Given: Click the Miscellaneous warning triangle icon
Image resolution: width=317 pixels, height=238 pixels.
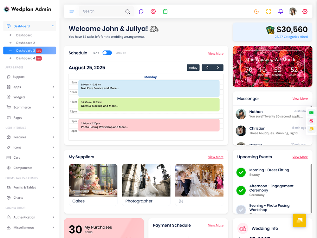Looking at the screenshot, I should tap(9, 228).
